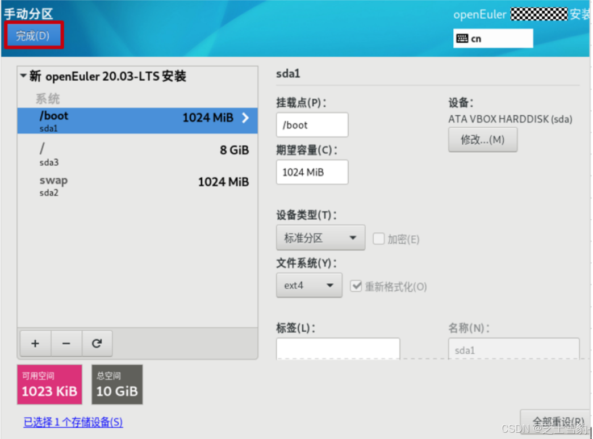Open the 已选择 1 个存储设备(S) link

click(x=73, y=422)
